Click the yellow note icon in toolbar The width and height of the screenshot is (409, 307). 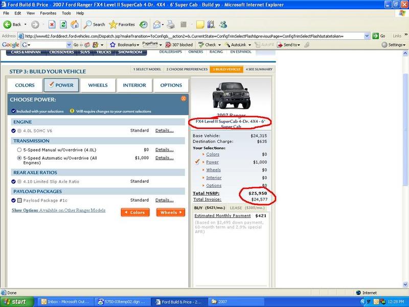[200, 25]
